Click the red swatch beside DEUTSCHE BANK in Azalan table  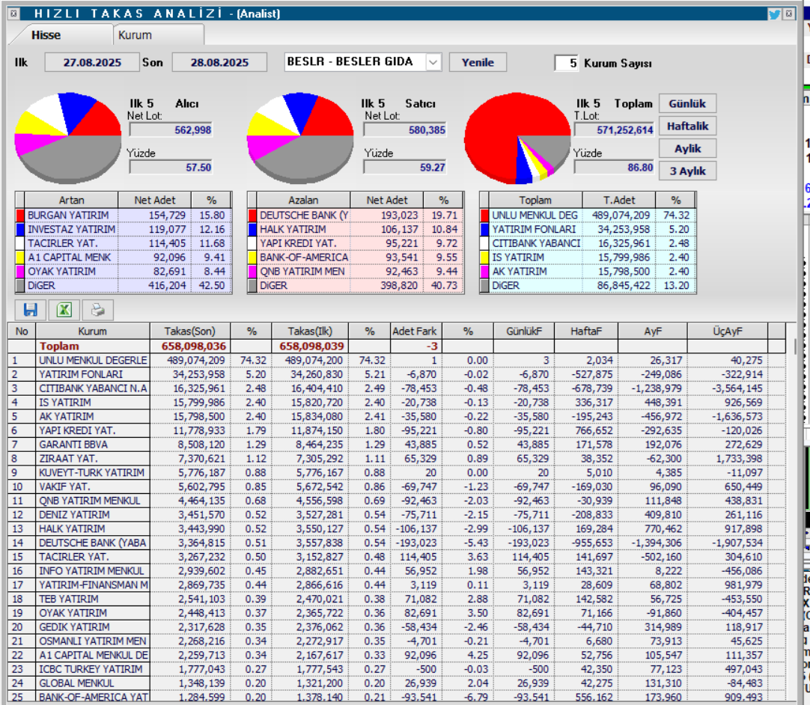tap(252, 216)
